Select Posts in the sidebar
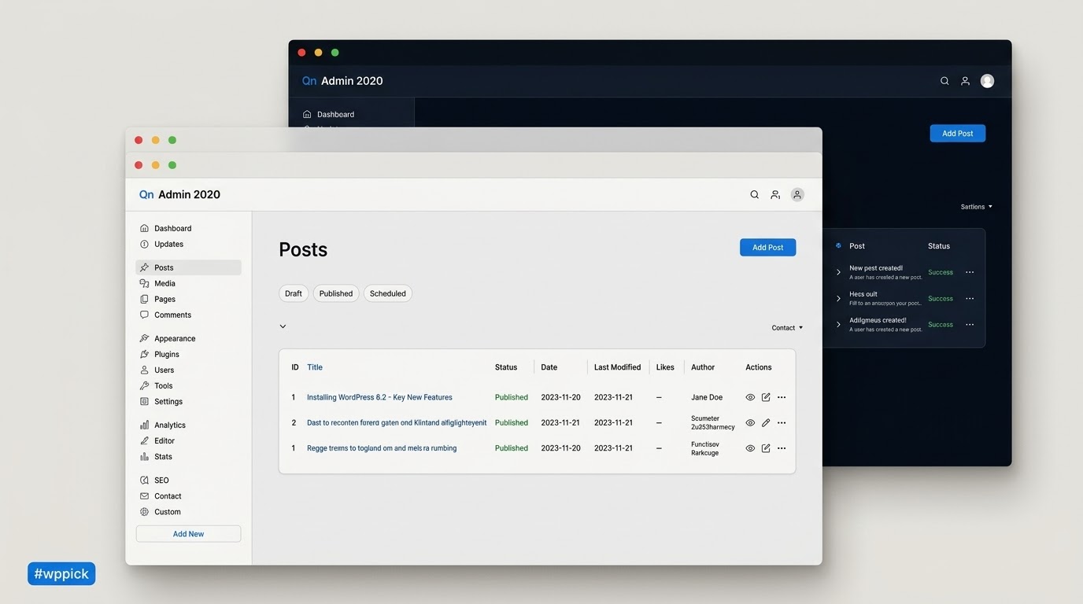This screenshot has width=1083, height=604. pos(188,267)
